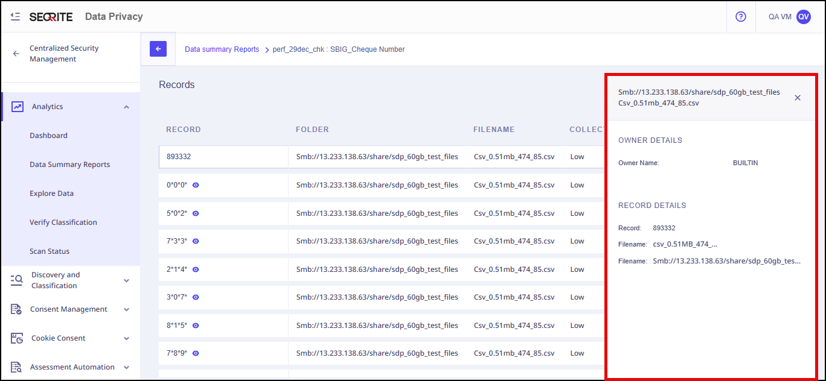Click the Cookie Consent icon

click(x=17, y=338)
